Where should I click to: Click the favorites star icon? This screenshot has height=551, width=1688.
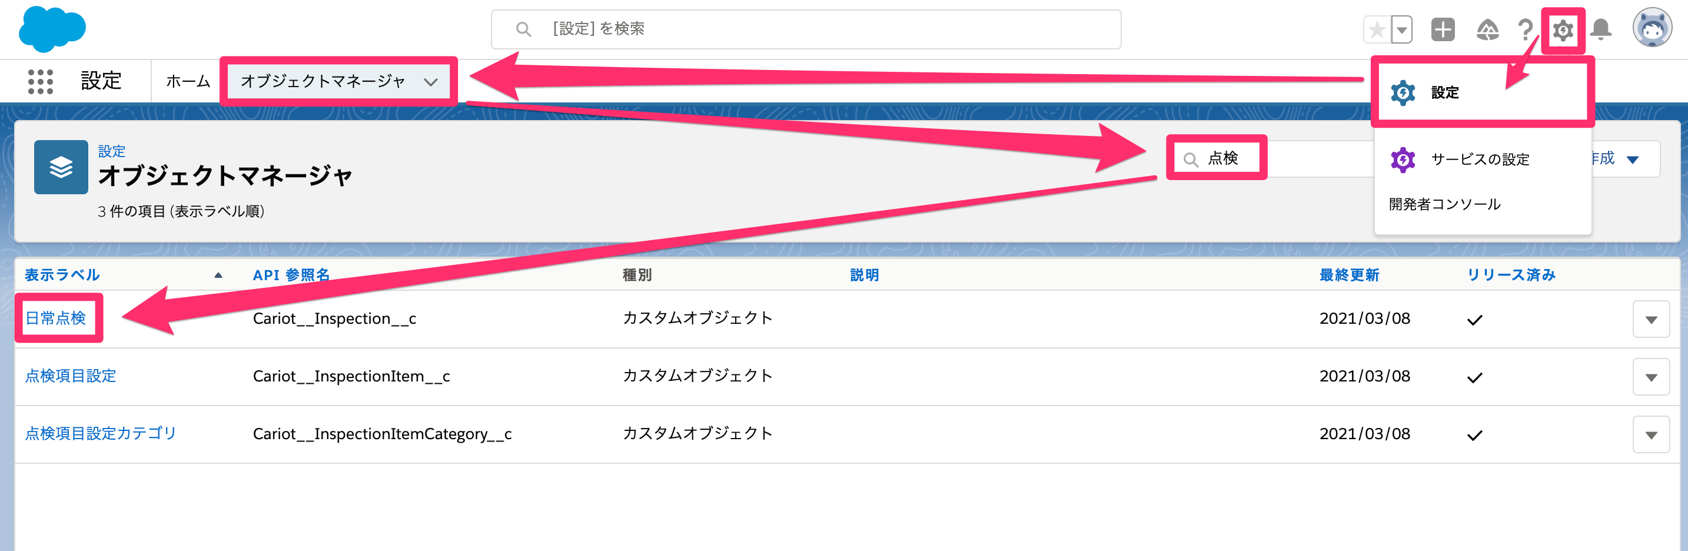(1377, 29)
